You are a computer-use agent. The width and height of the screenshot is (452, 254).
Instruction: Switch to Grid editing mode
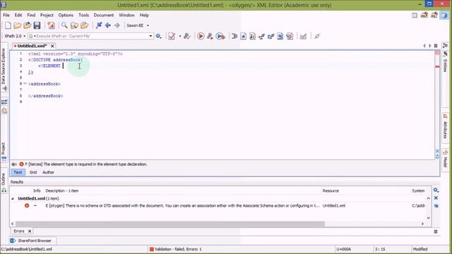pyautogui.click(x=33, y=172)
